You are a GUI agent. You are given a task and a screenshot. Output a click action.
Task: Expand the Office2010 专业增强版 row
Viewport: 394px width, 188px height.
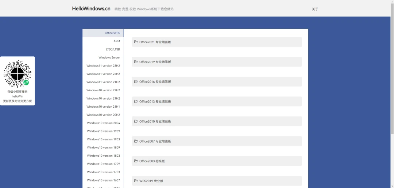pyautogui.click(x=217, y=121)
